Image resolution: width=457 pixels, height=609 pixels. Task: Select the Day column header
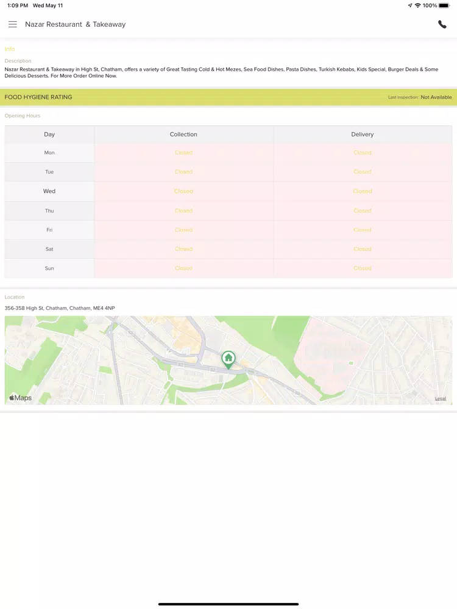pyautogui.click(x=49, y=135)
